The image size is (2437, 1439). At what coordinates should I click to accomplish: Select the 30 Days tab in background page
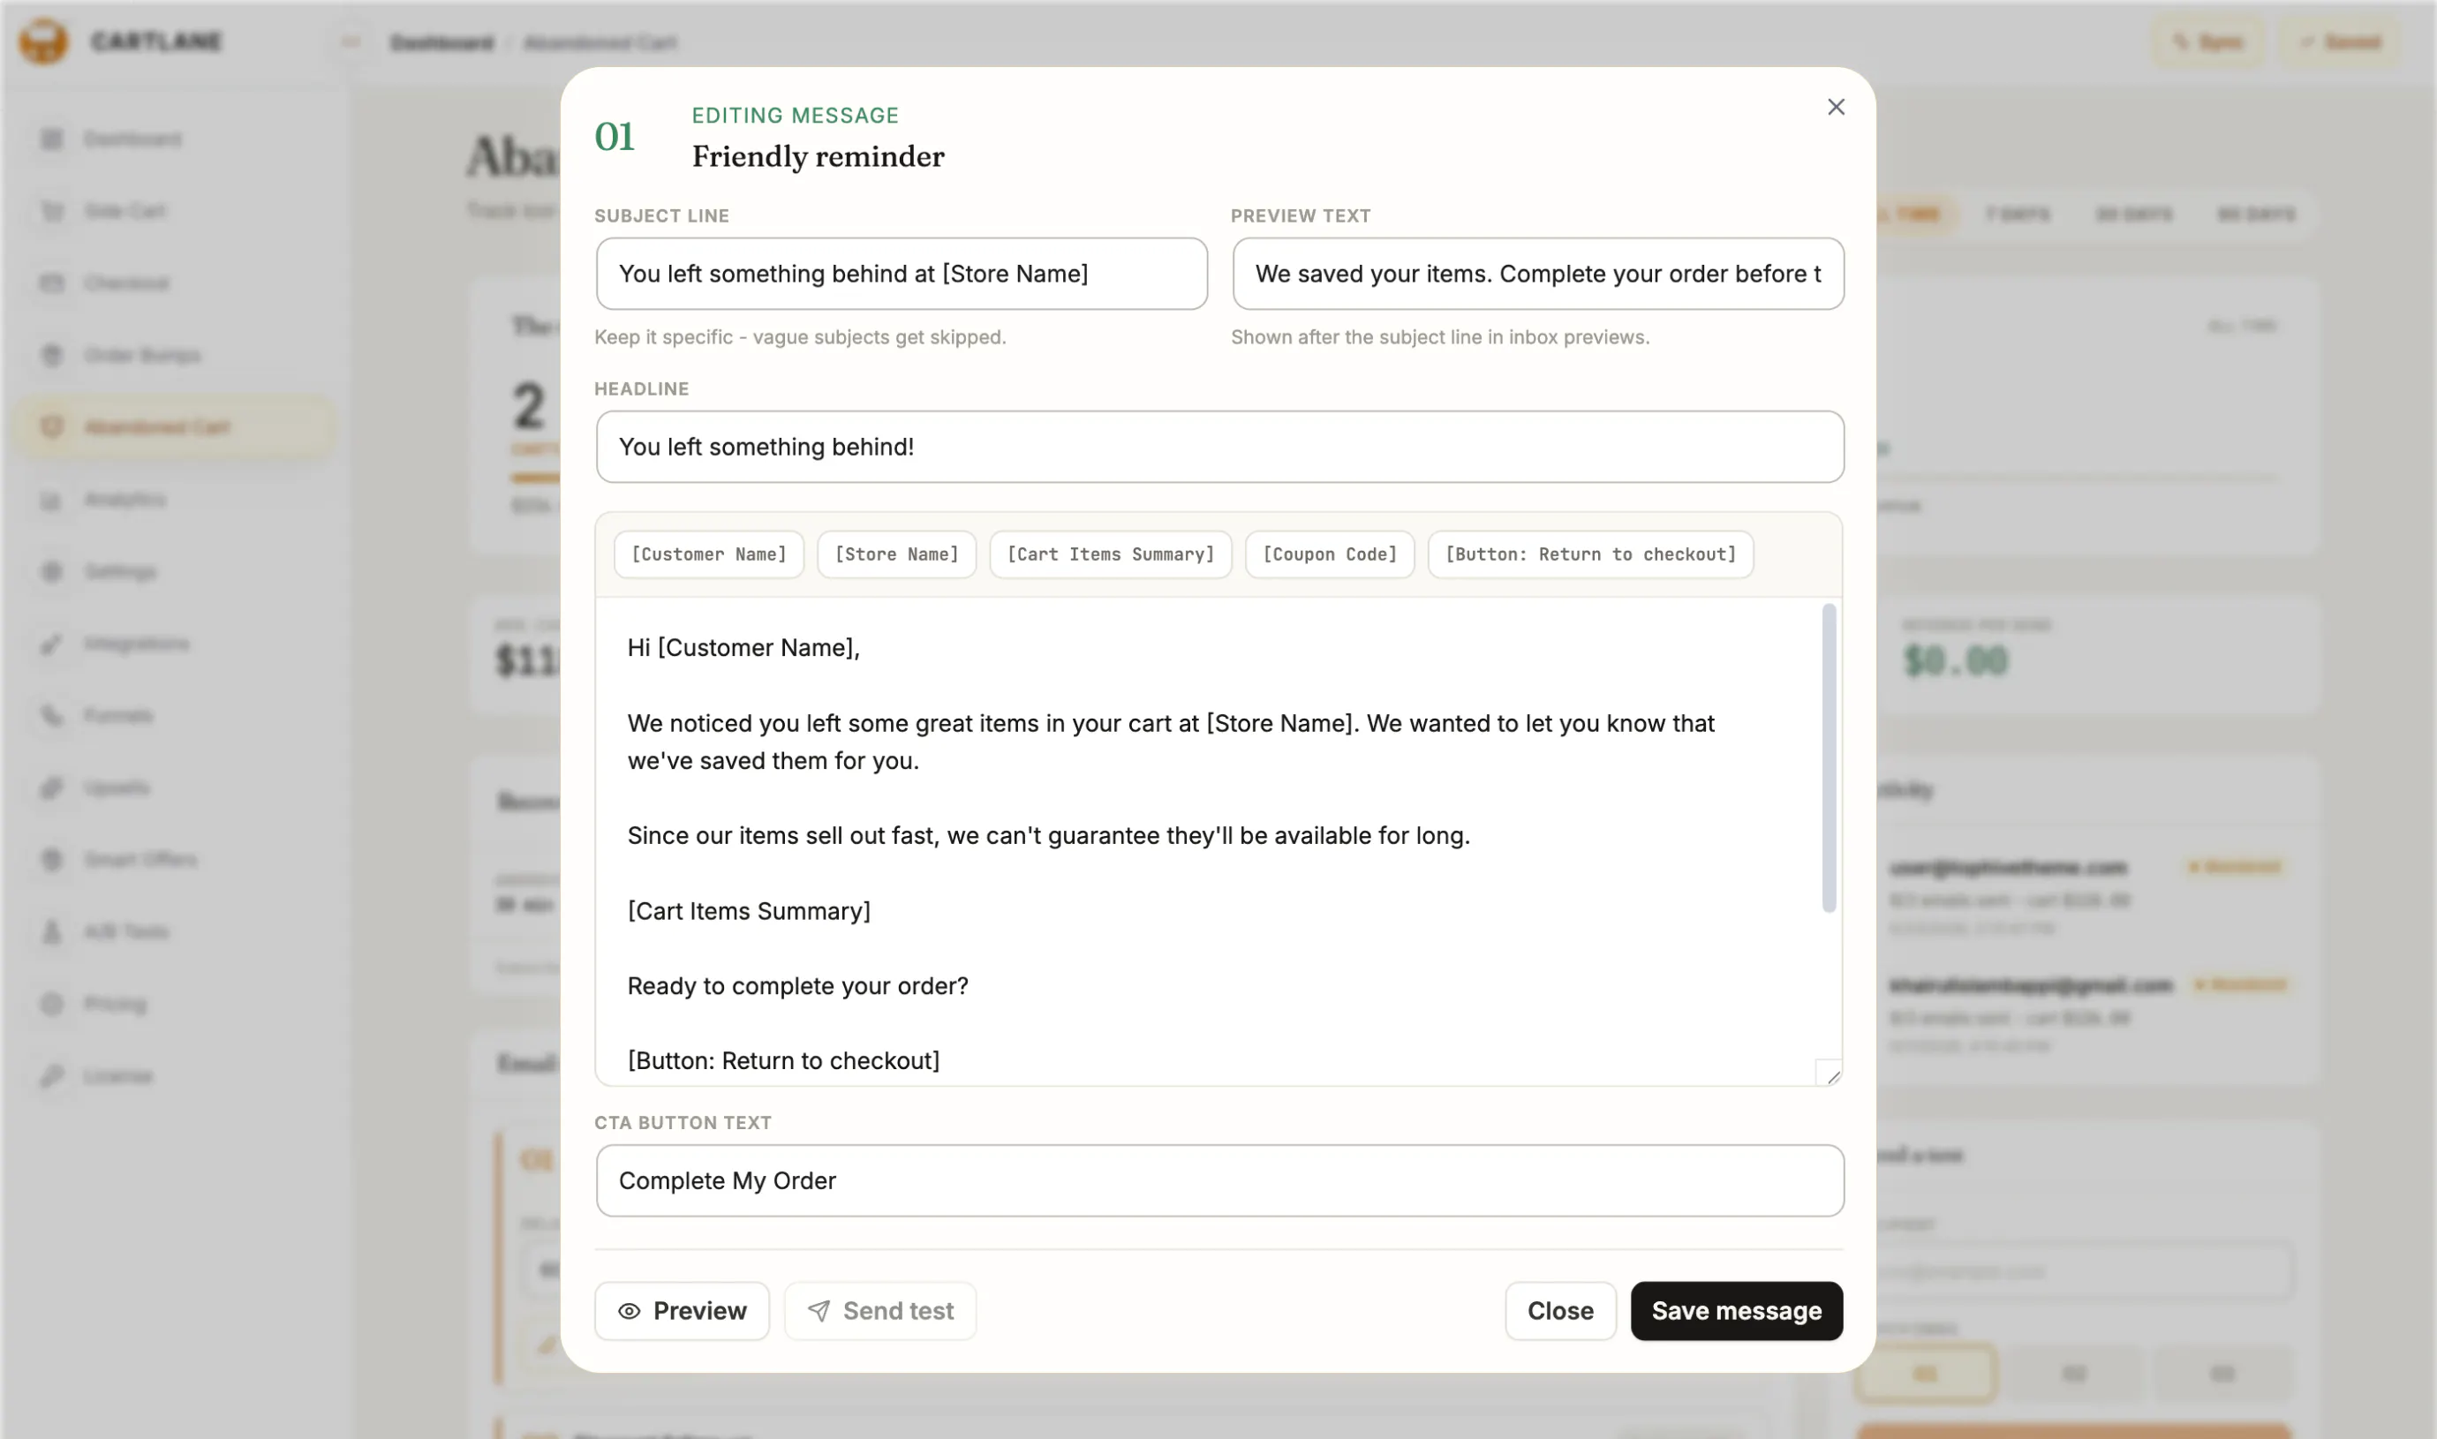point(2132,214)
